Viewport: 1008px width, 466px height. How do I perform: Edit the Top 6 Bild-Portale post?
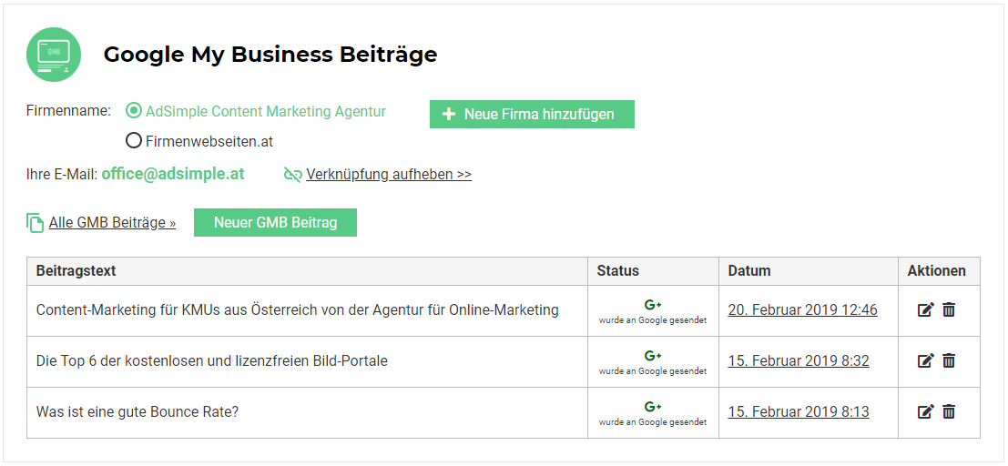click(x=925, y=361)
